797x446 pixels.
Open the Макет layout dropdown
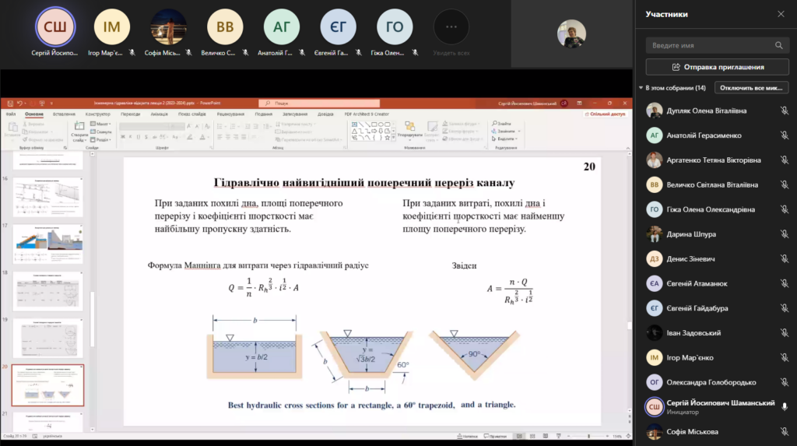coord(100,124)
